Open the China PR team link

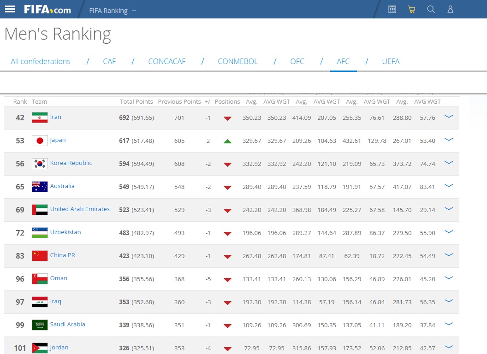click(x=62, y=255)
